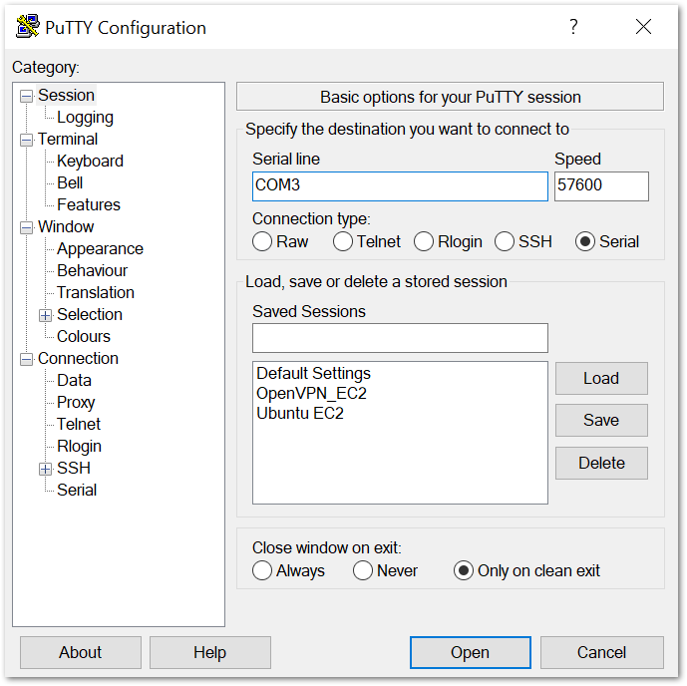Open the Logging settings category
This screenshot has width=687, height=686.
[85, 118]
